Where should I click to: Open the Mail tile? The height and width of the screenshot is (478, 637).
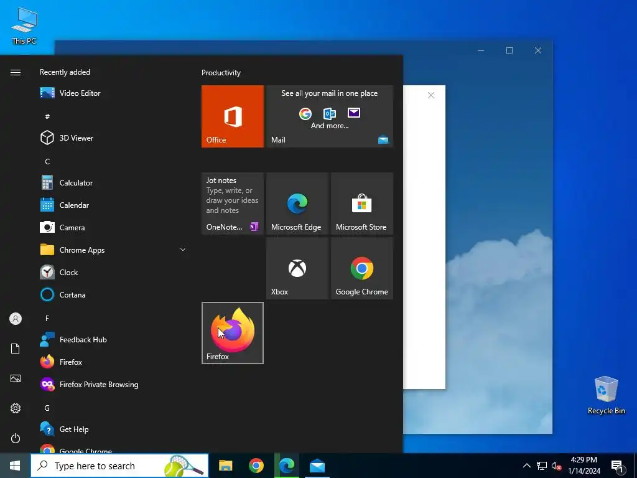(x=330, y=116)
